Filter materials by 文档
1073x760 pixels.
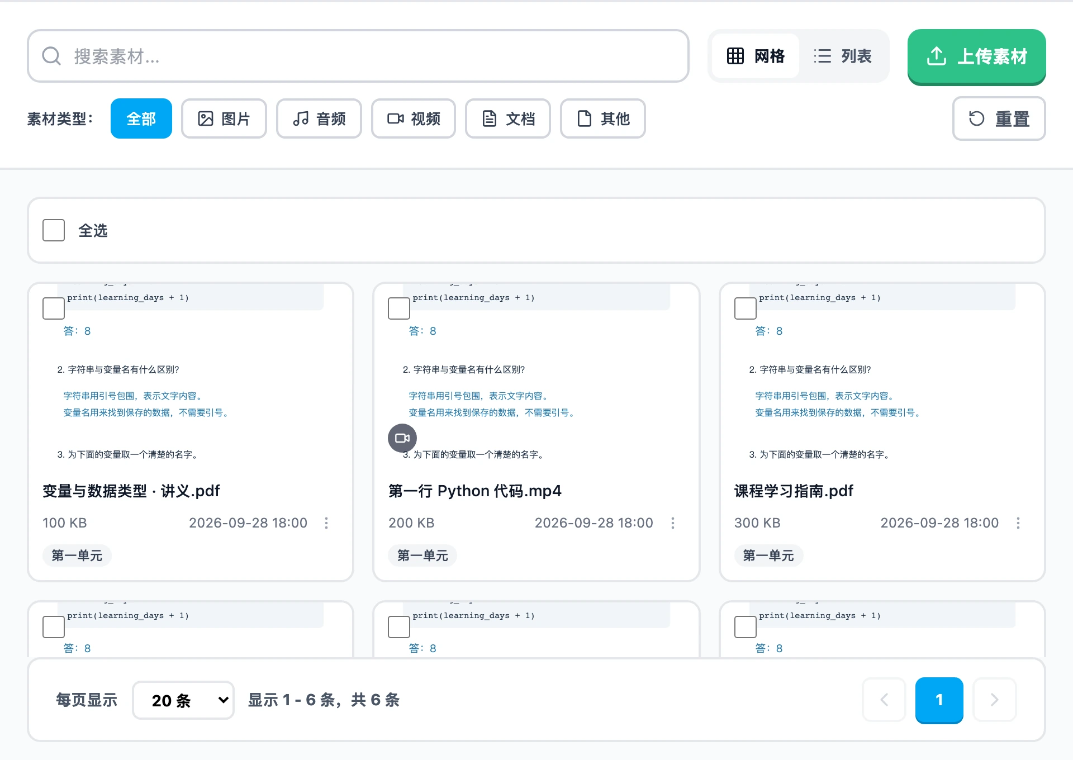(x=508, y=118)
